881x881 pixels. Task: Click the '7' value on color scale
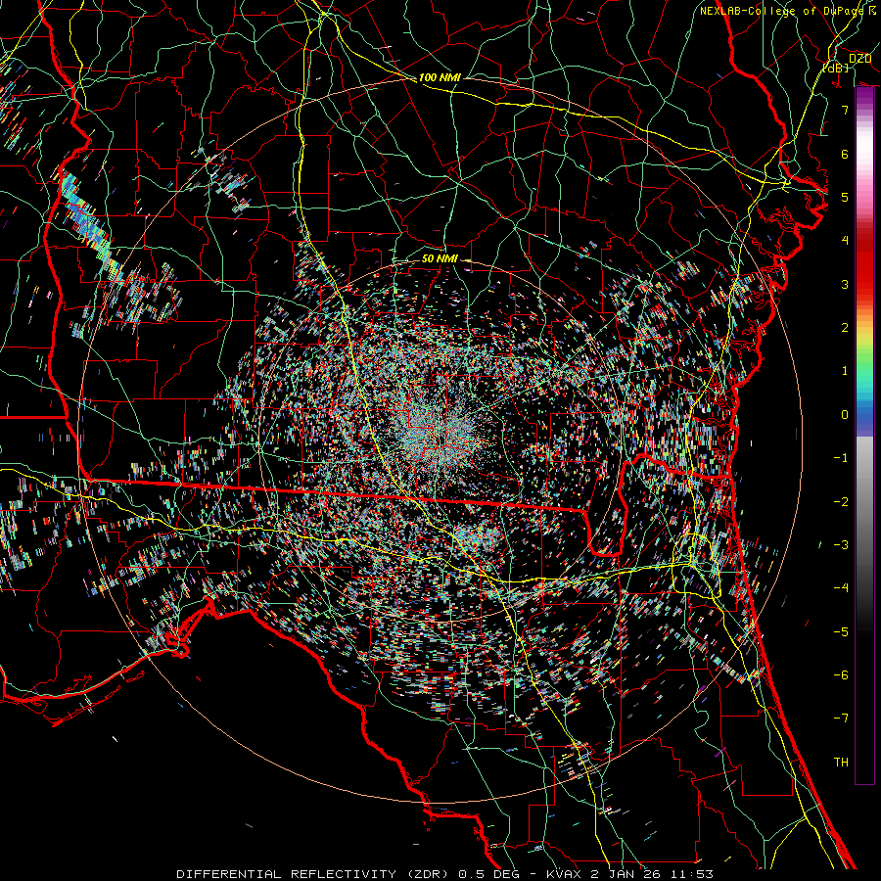[845, 110]
